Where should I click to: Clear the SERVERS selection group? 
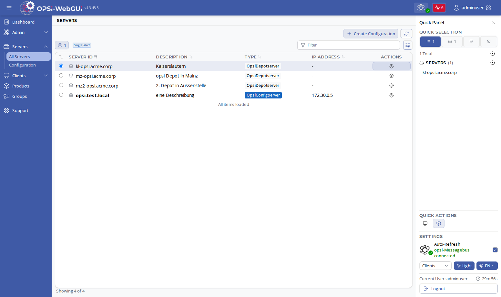coord(493,63)
